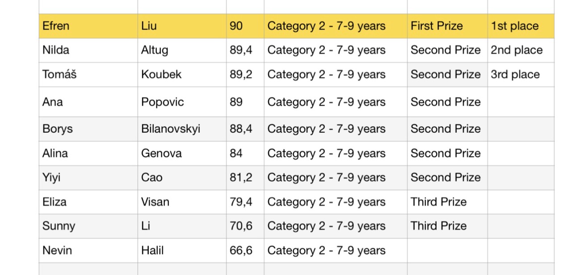This screenshot has width=572, height=275.
Task: Select the 'Genova' surname cell
Action: 161,153
